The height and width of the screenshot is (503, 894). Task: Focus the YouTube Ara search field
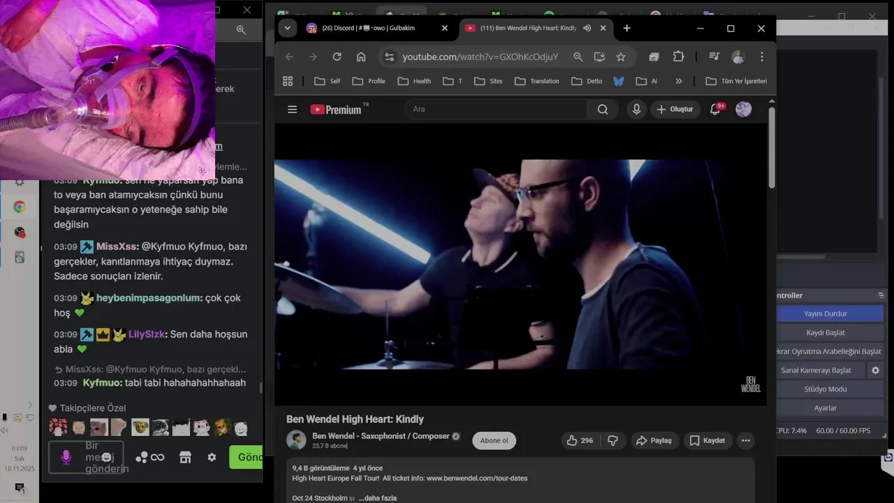point(496,109)
